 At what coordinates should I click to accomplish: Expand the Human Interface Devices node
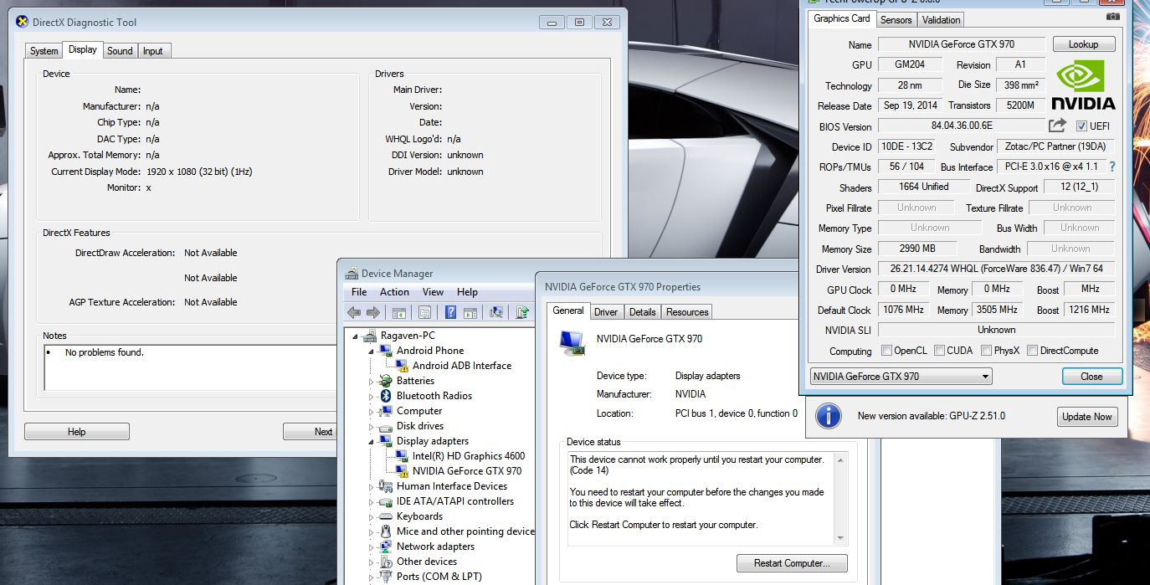372,486
